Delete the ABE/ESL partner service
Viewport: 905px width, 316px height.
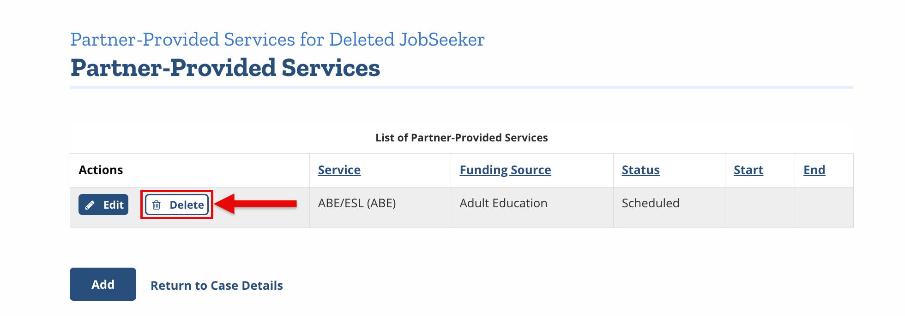tap(177, 205)
